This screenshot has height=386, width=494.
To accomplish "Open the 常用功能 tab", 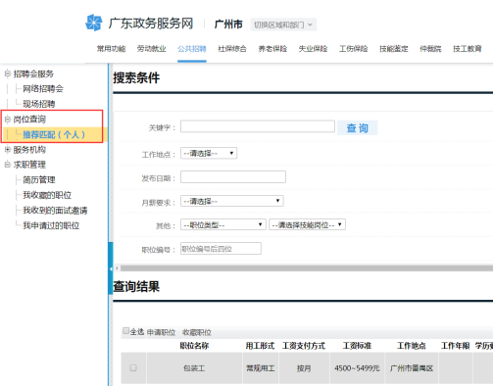I will (x=111, y=49).
